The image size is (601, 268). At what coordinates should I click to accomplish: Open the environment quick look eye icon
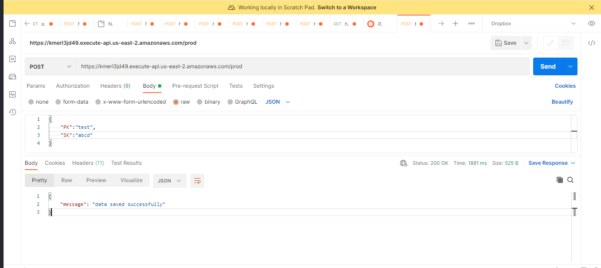[591, 23]
